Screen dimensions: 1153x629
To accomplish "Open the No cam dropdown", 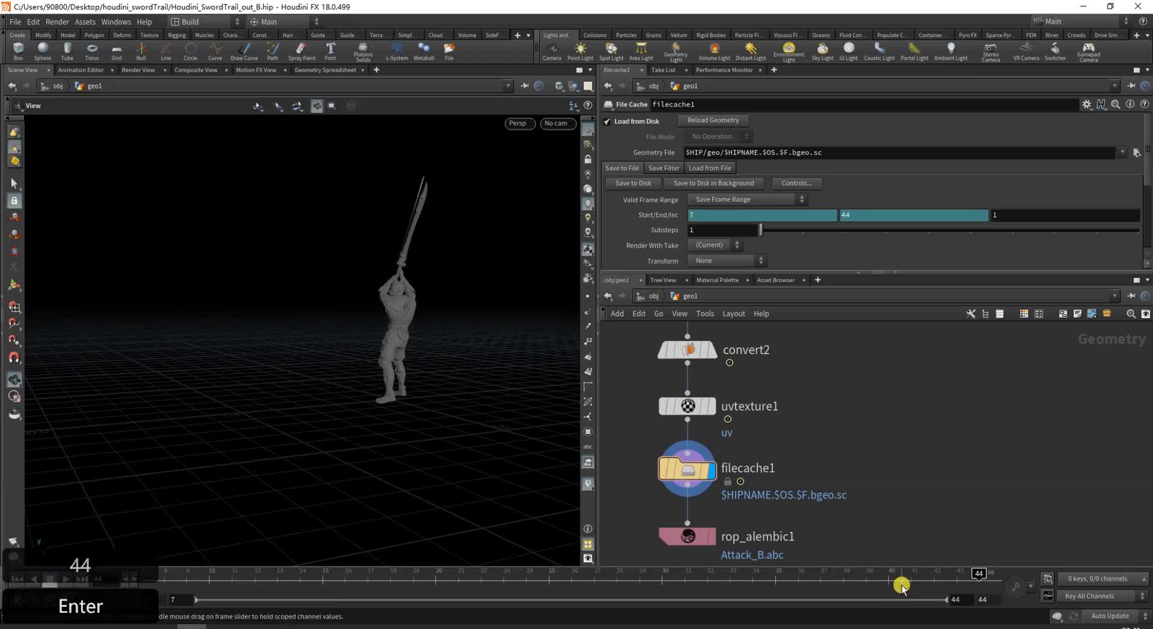I will click(557, 124).
